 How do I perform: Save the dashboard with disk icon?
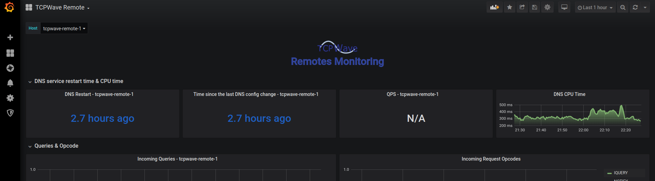[x=534, y=7]
